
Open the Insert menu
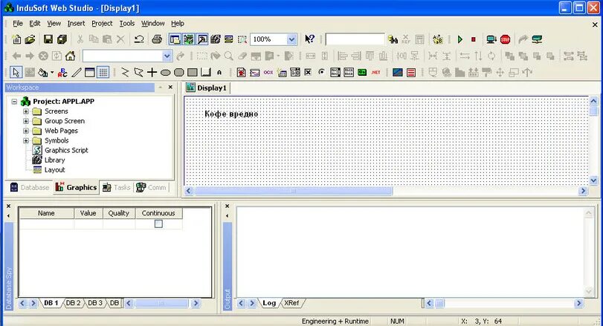click(76, 24)
